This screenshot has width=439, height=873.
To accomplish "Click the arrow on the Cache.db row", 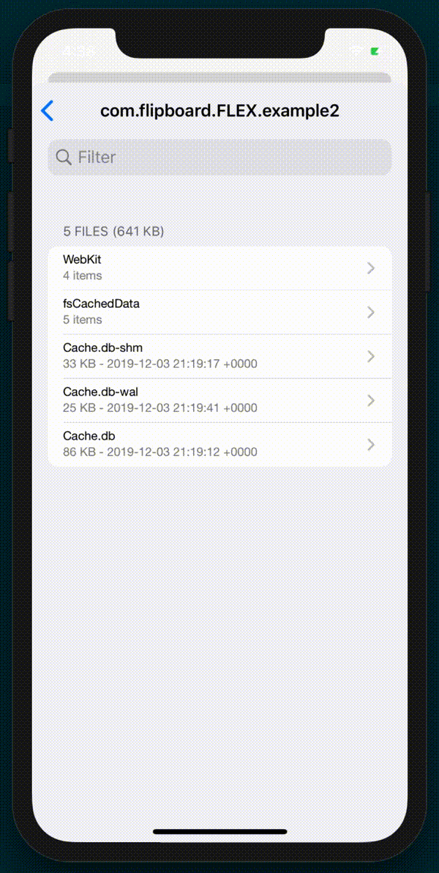I will (371, 444).
